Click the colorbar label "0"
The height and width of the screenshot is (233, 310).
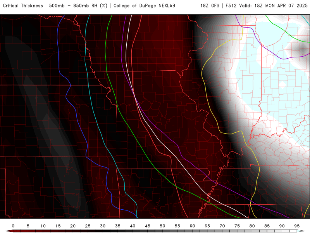point(13,226)
